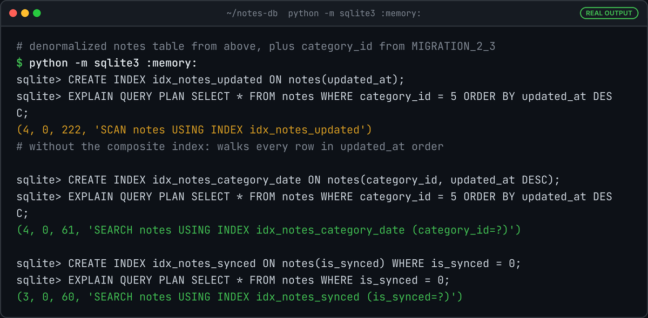Click the title bar text ~/notes-db python -m sqlite3
Screen dimensions: 648x318
point(323,13)
